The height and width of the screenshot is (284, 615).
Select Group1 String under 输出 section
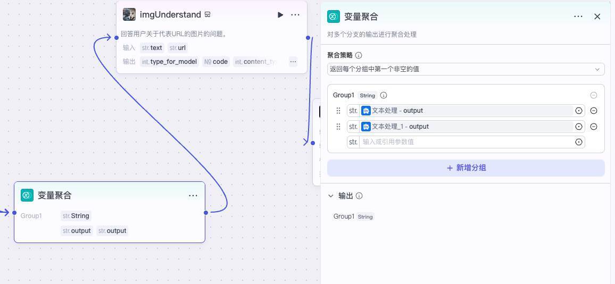[x=353, y=216]
